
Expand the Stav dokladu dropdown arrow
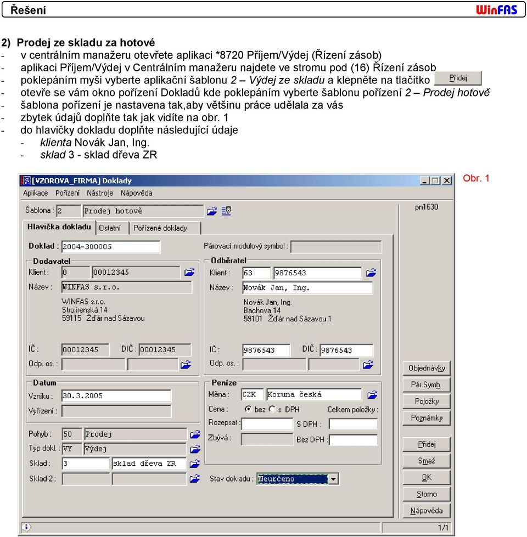333,479
